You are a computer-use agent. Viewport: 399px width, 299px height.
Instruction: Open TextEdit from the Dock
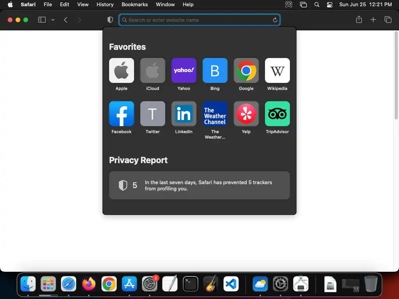[x=170, y=284]
